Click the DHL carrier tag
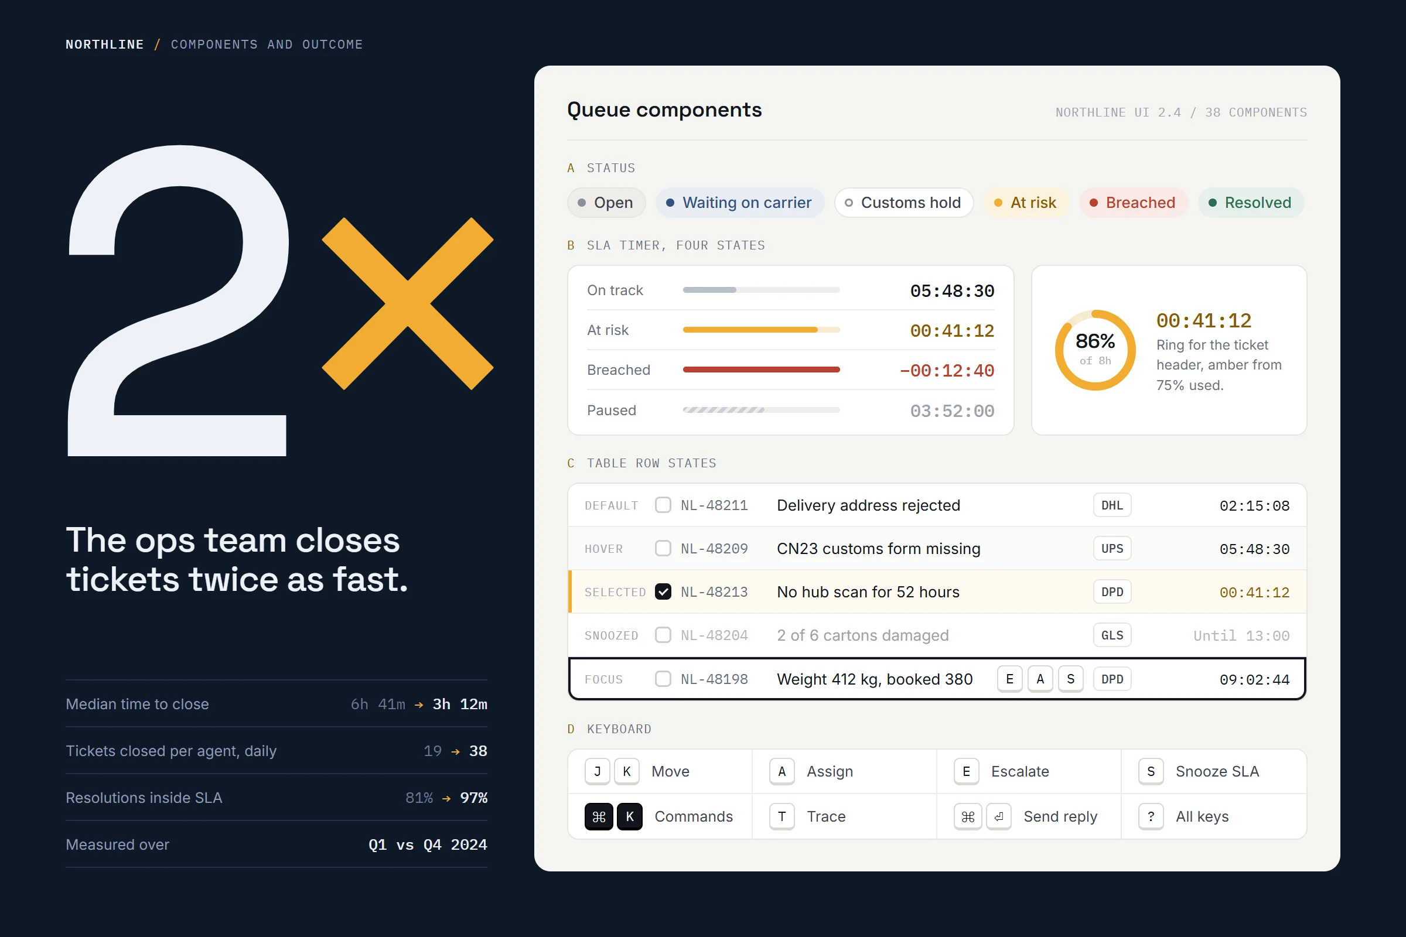Image resolution: width=1406 pixels, height=937 pixels. click(1112, 505)
